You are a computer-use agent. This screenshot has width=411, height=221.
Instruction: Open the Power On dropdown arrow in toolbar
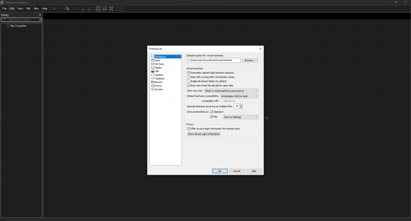pos(59,9)
